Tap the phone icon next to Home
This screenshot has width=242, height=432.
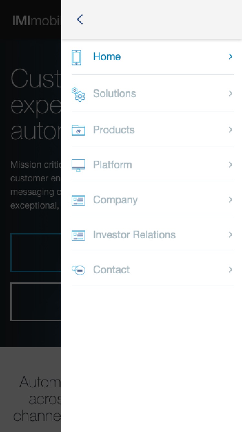coord(77,57)
